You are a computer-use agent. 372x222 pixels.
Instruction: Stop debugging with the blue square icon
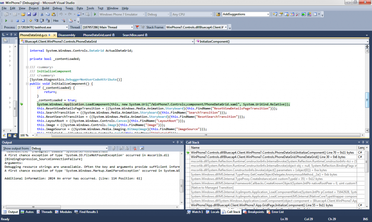(x=17, y=21)
